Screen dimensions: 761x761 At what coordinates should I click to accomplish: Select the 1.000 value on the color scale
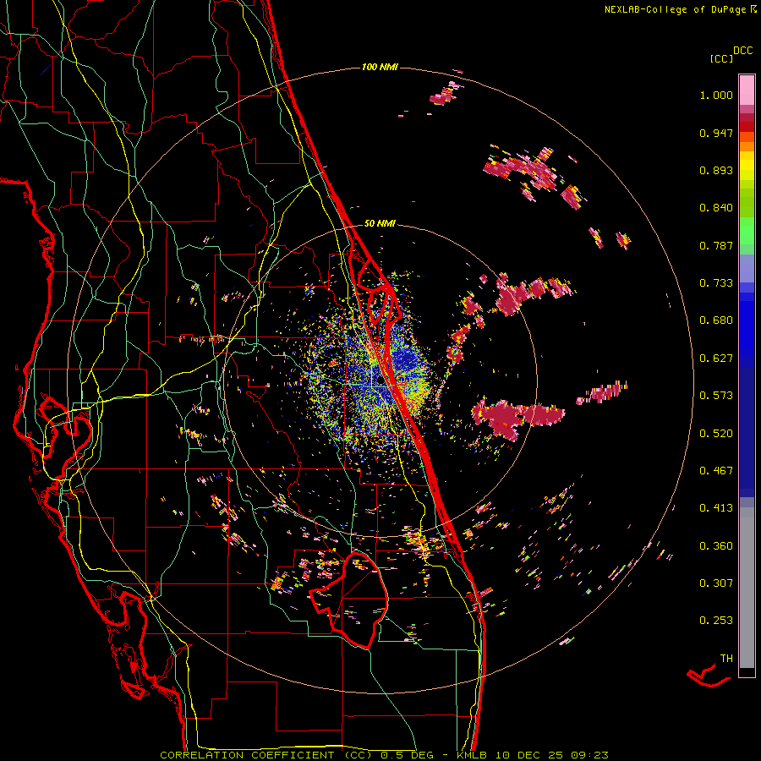point(716,95)
